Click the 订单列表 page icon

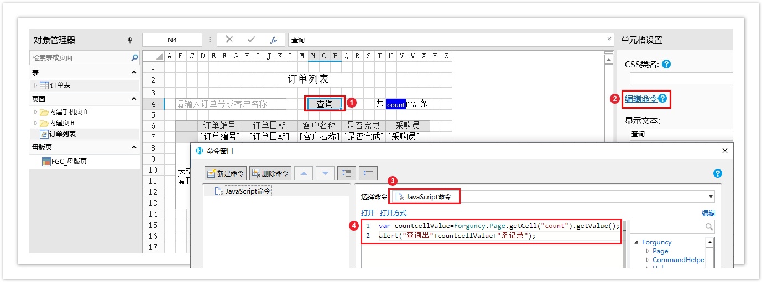(x=44, y=134)
